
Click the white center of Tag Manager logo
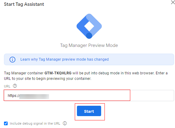(x=89, y=26)
